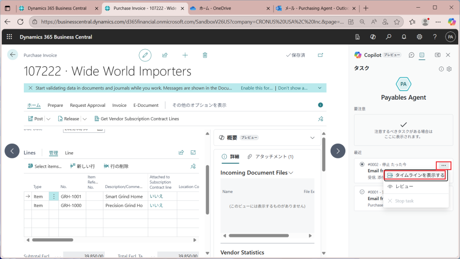Click the browser favorites star icon

pos(397,22)
